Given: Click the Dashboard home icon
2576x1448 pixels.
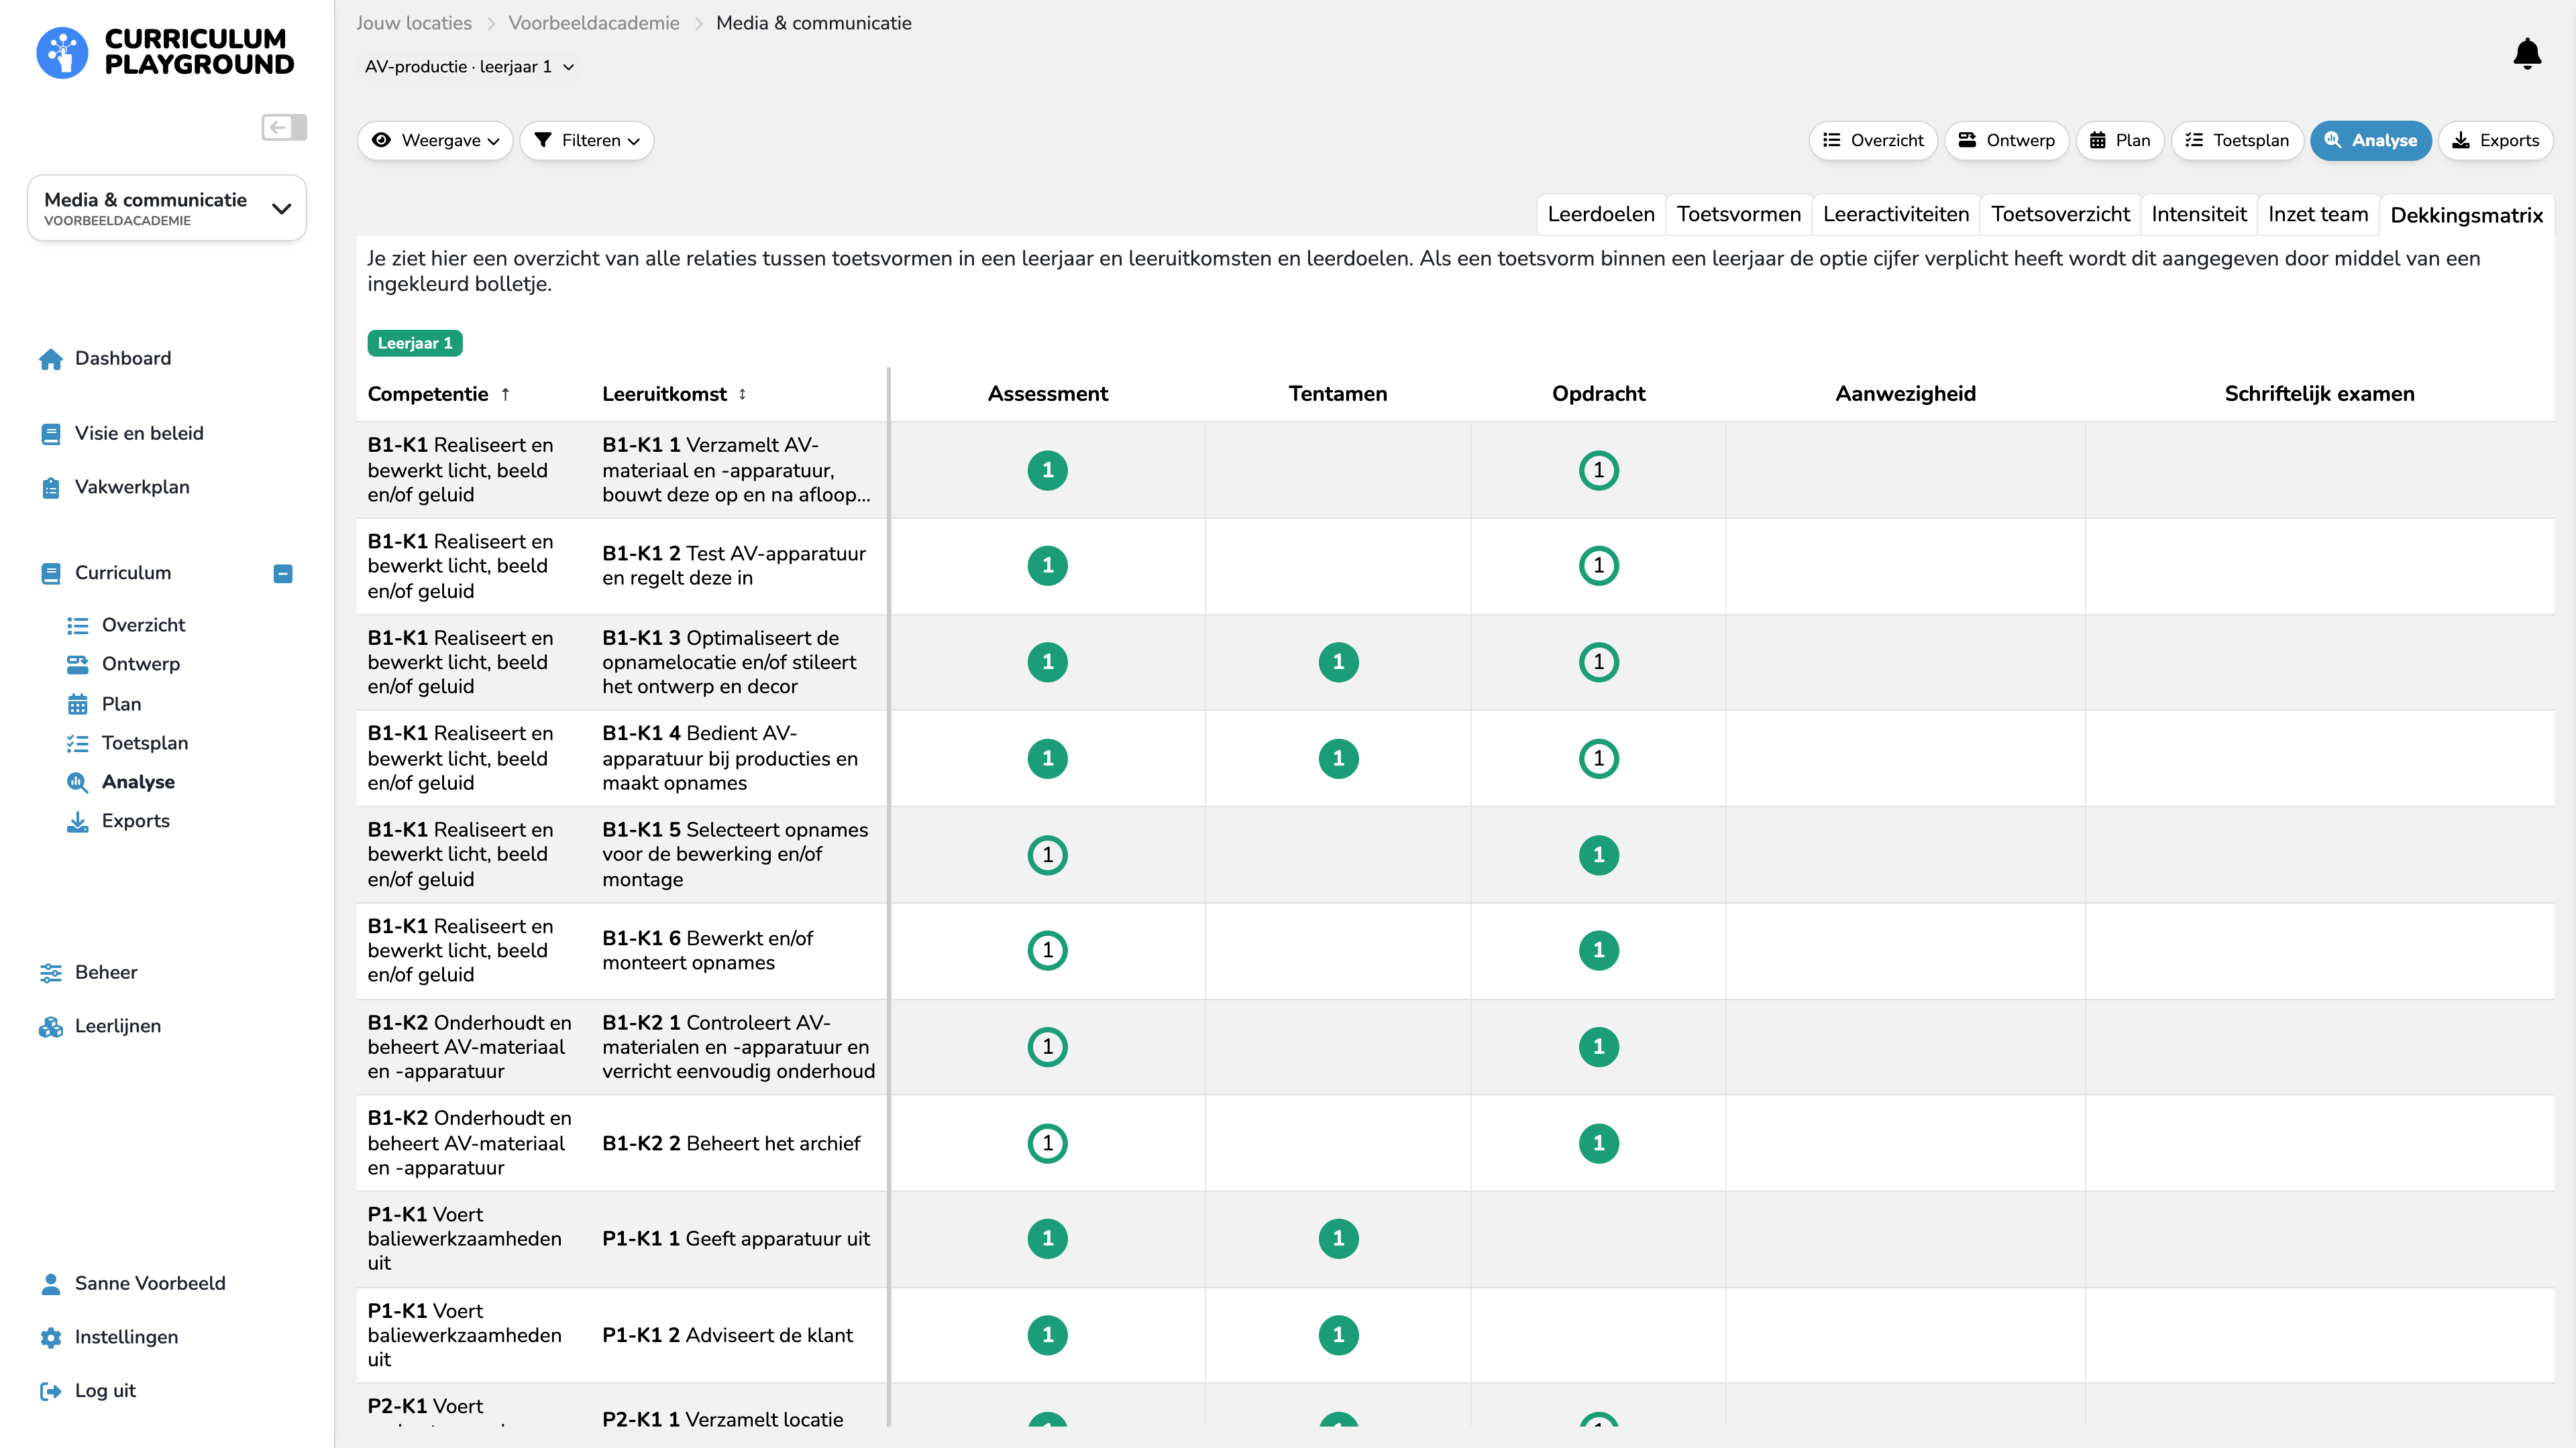Looking at the screenshot, I should pyautogui.click(x=51, y=359).
